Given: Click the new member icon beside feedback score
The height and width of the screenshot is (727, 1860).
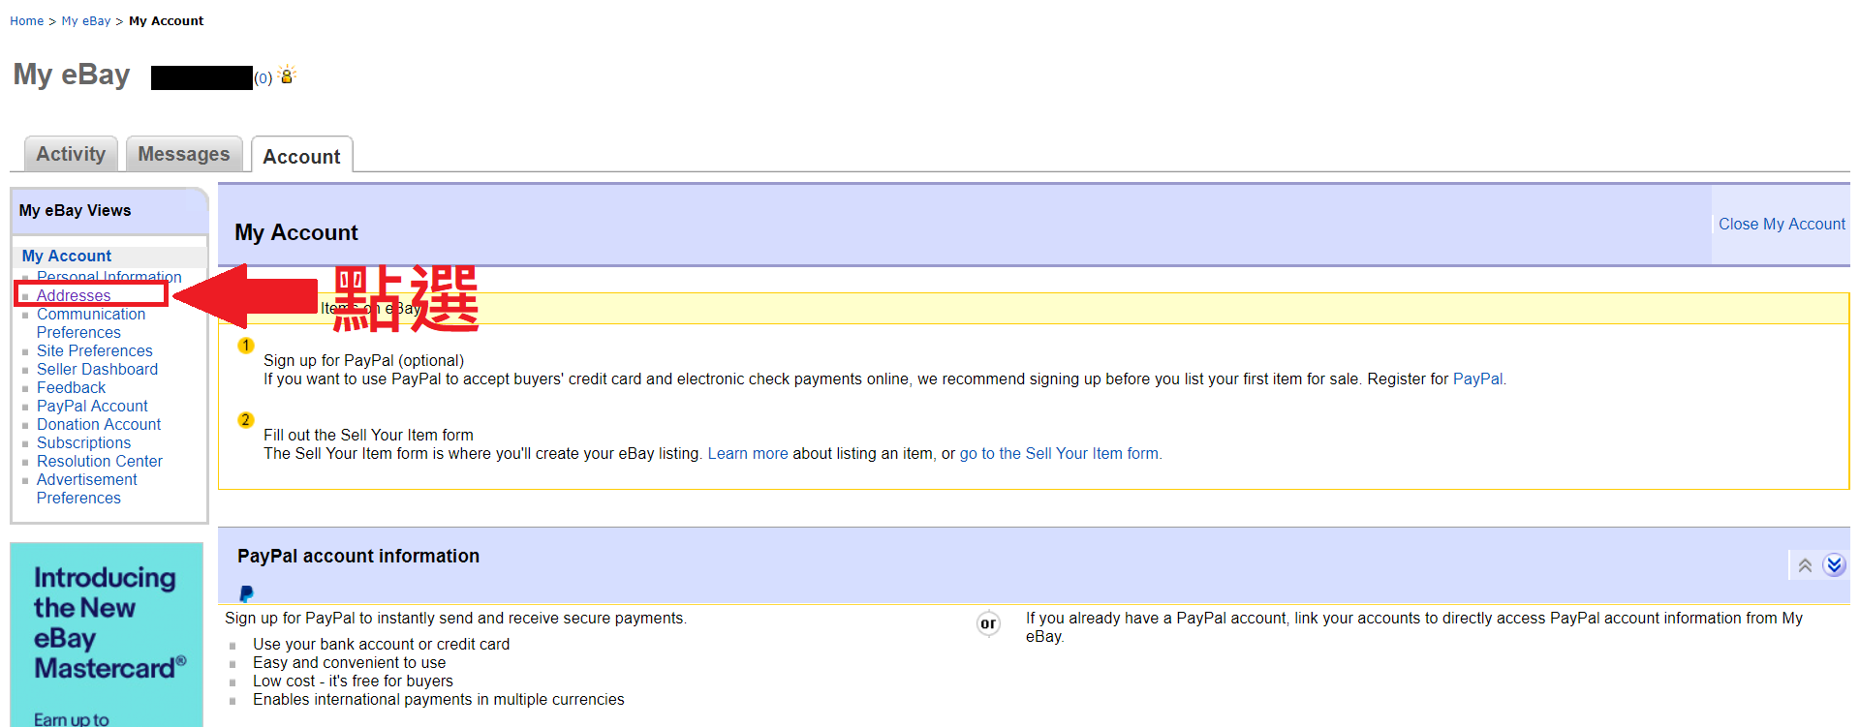Looking at the screenshot, I should (x=287, y=76).
